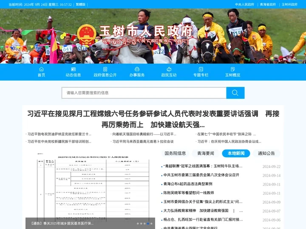This screenshot has width=306, height=229.
Task: Open 玉树概览 navigation item
Action: pos(232,75)
